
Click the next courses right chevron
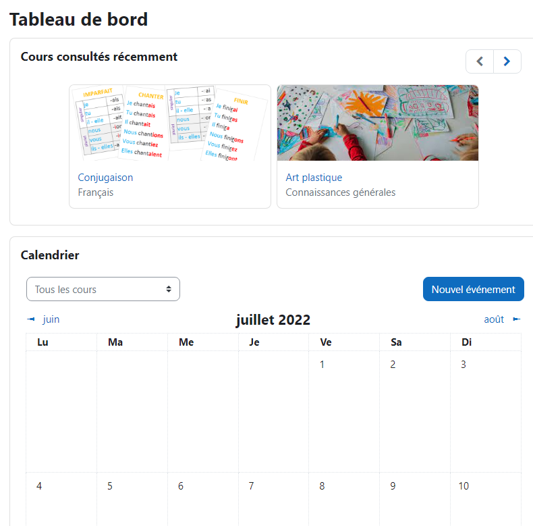507,61
